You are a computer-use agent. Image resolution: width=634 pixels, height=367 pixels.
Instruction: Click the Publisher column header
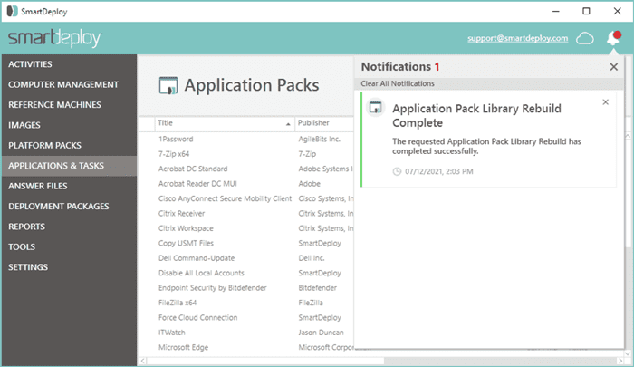(324, 123)
